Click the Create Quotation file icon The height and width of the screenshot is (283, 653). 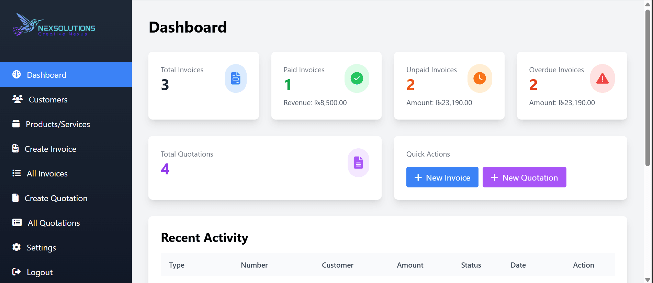coord(15,198)
